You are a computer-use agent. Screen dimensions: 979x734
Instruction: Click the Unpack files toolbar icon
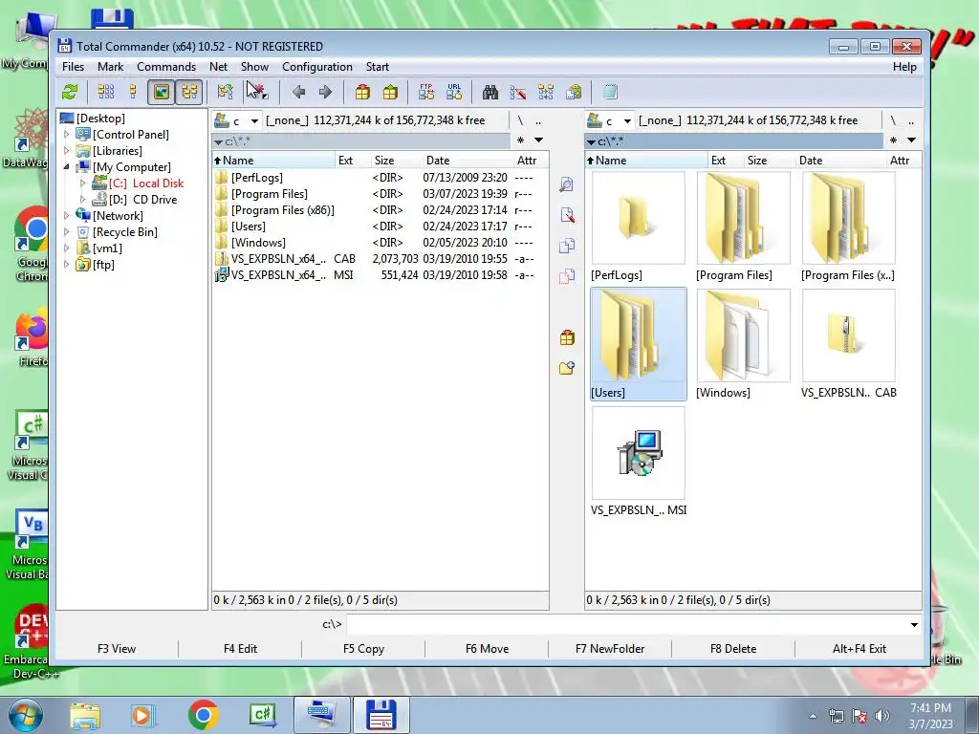[x=390, y=93]
